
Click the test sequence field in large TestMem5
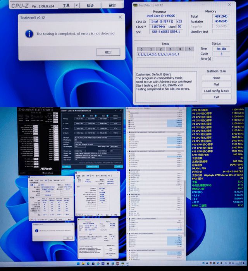(x=165, y=55)
